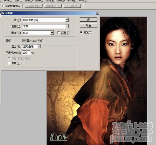Click the 实际像素 button
The height and width of the screenshot is (145, 156).
(34, 6)
